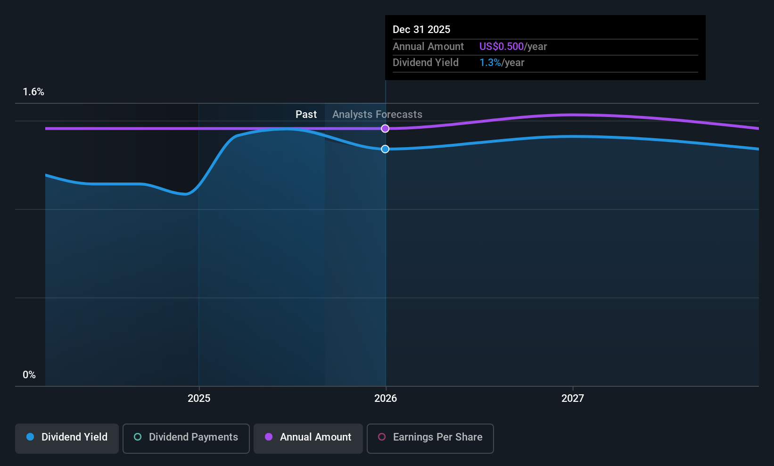Click the 2027 x-axis label
The image size is (774, 466).
click(573, 398)
